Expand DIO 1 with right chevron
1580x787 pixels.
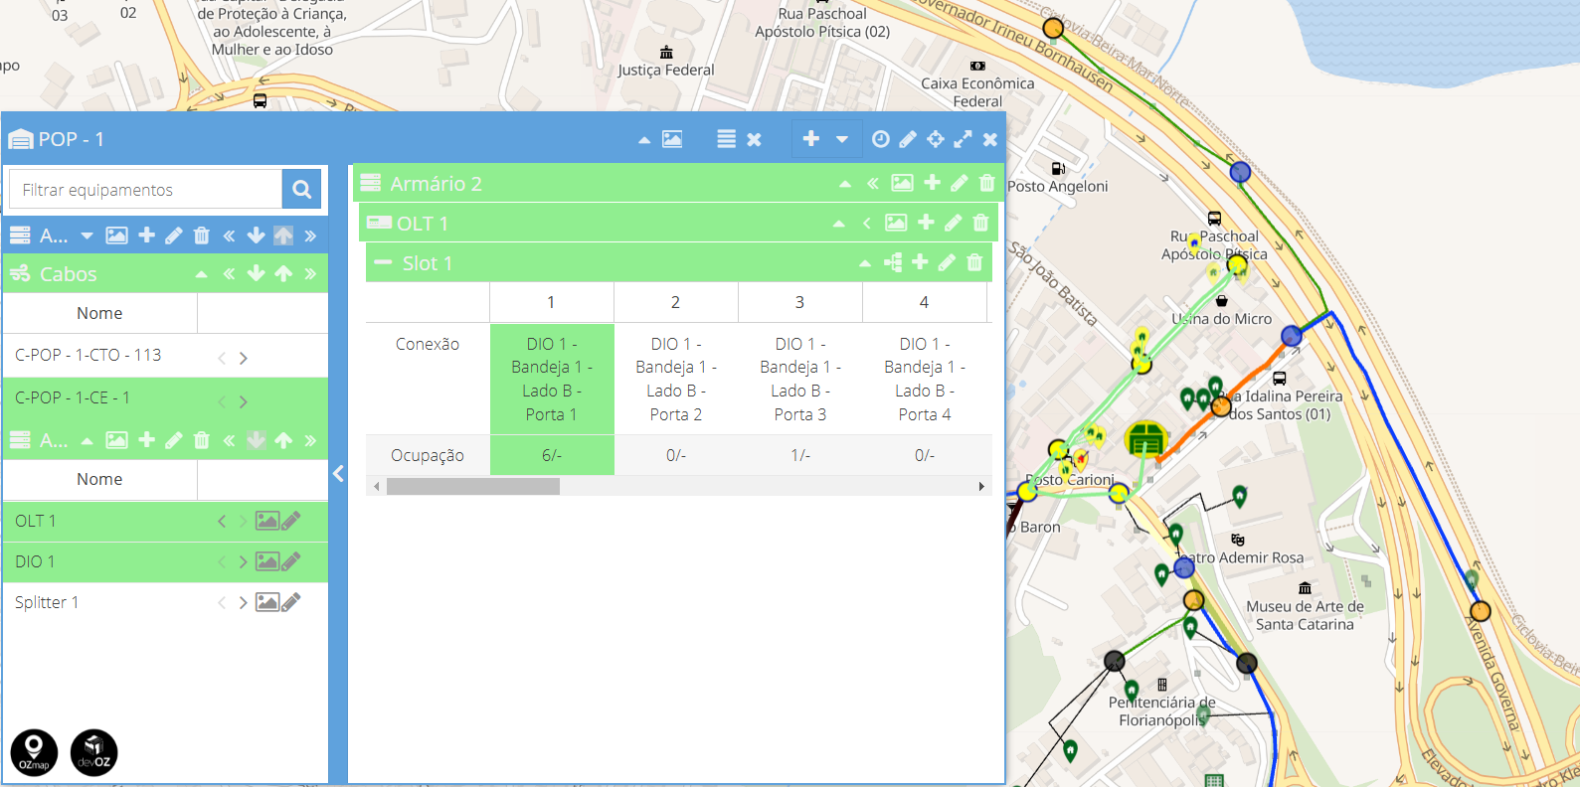click(x=243, y=561)
